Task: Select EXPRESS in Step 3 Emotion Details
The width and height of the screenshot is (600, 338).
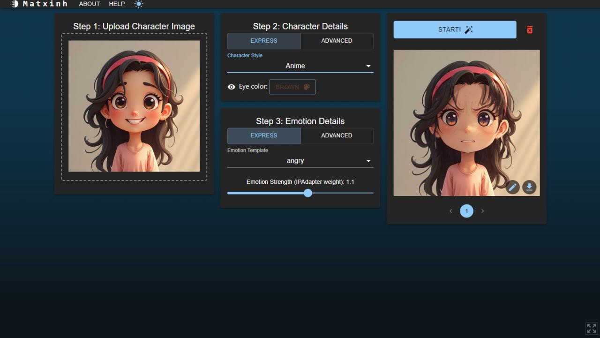Action: click(264, 135)
